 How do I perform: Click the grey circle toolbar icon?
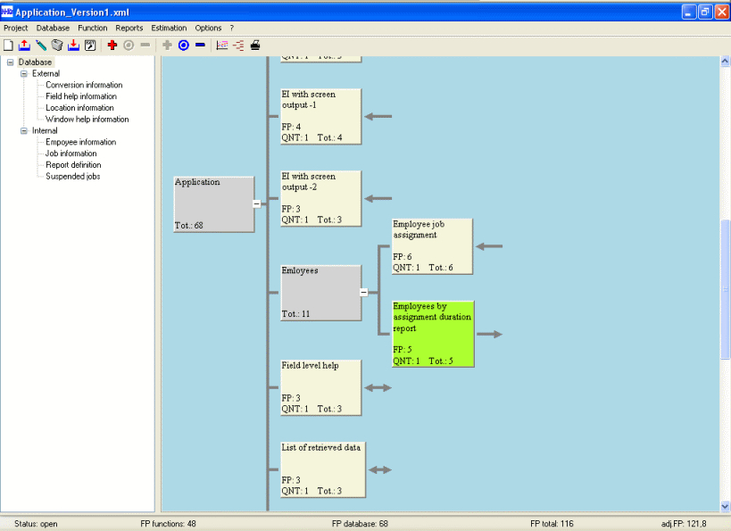pos(129,46)
